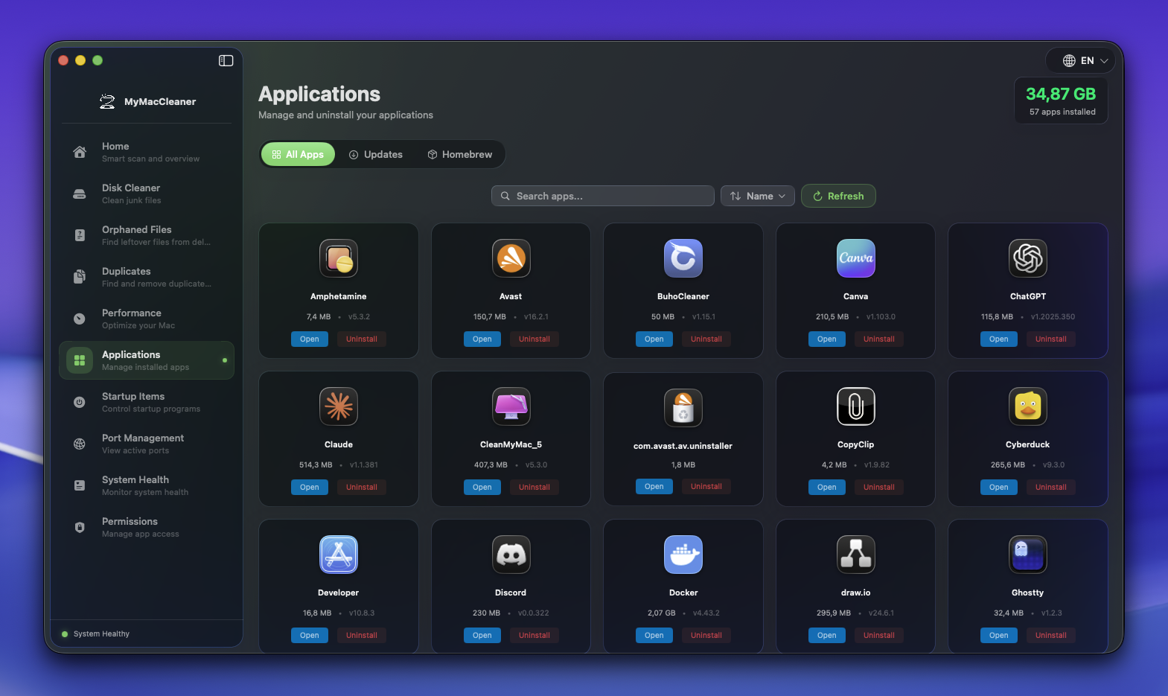Uninstall CopyClip
This screenshot has height=696, width=1168.
[879, 487]
